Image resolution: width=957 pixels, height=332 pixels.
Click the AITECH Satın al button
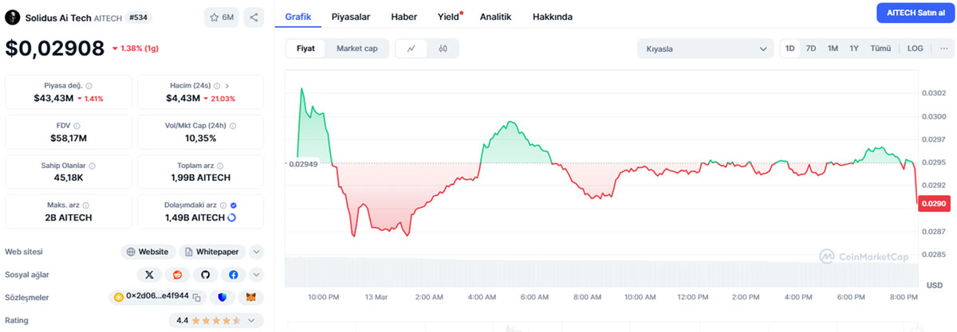[x=915, y=13]
